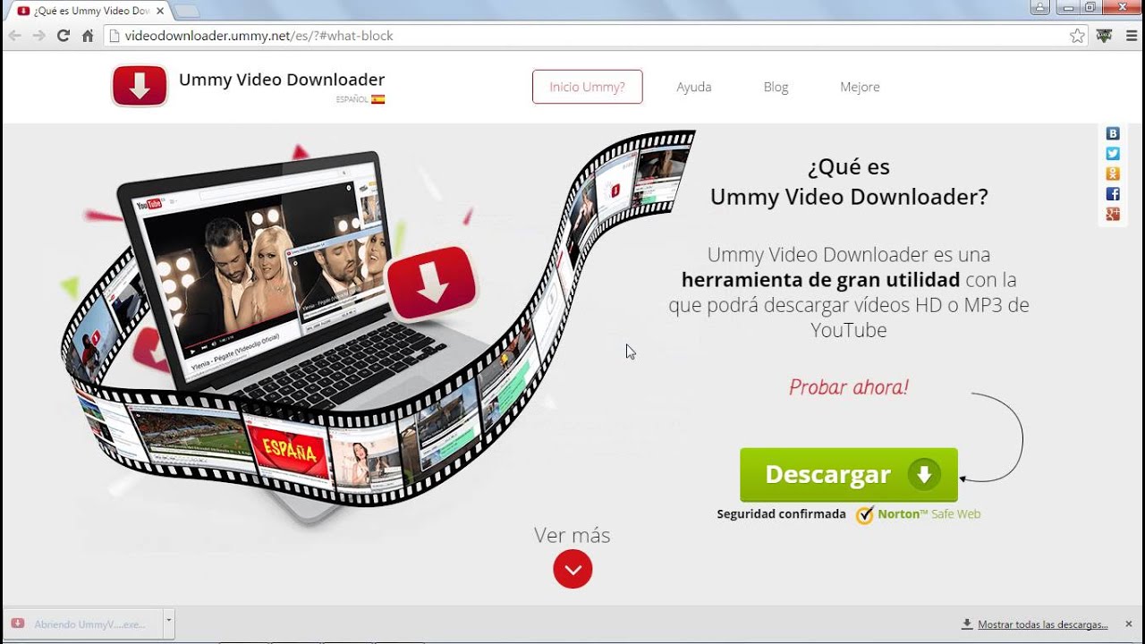Click Mostrar todas las descargas link
The image size is (1145, 644).
coord(1043,624)
